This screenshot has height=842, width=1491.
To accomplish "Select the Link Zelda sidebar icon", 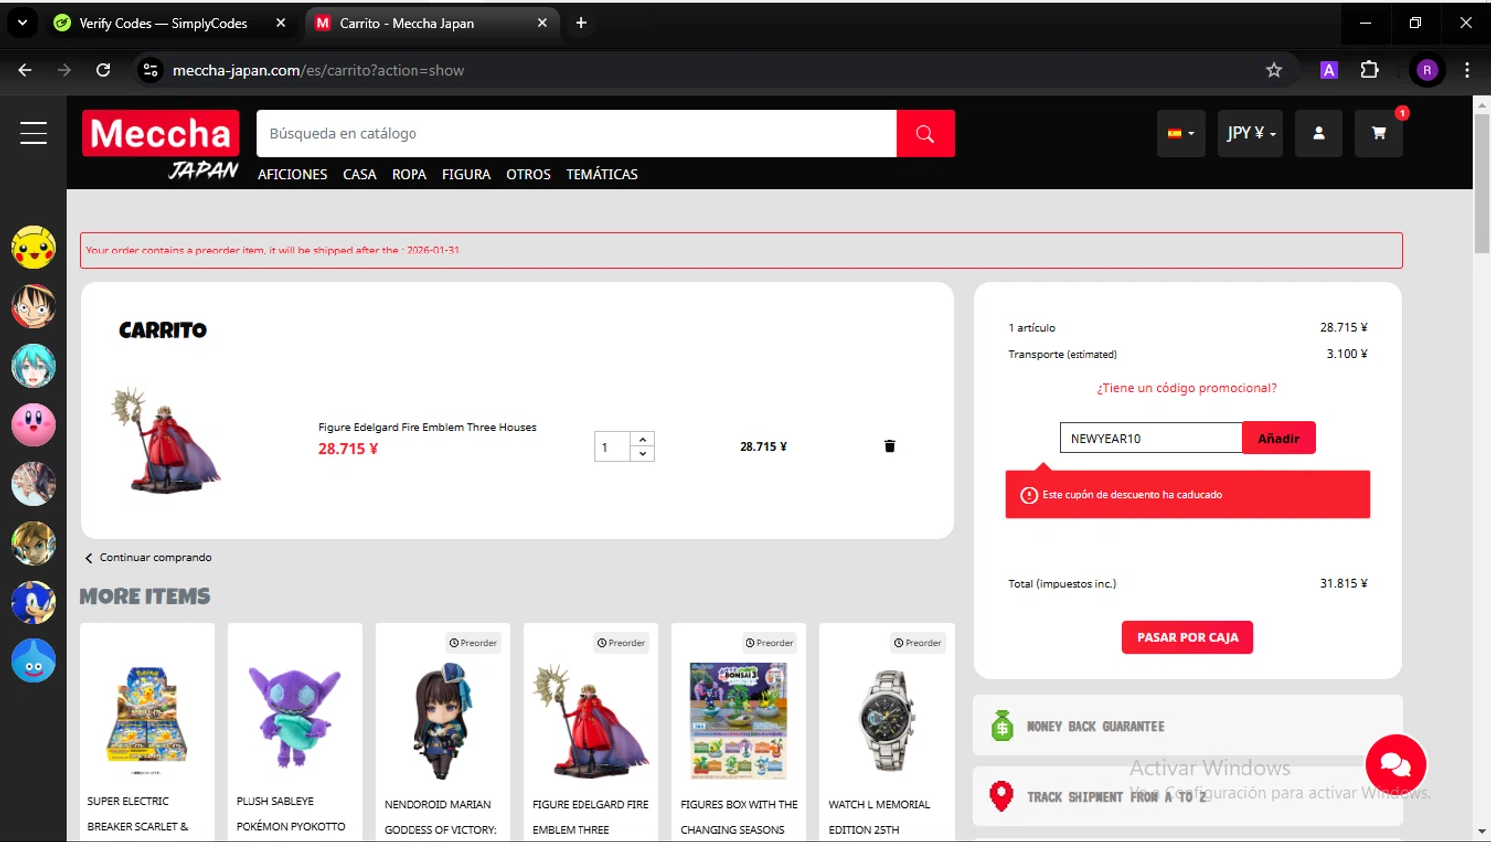I will 33,543.
